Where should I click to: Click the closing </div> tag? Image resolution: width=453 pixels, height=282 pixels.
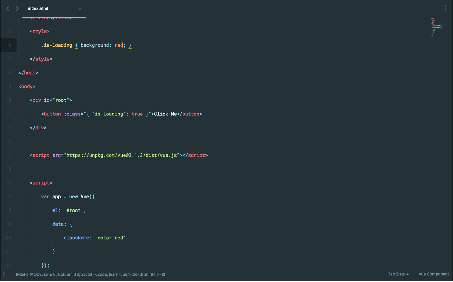38,128
